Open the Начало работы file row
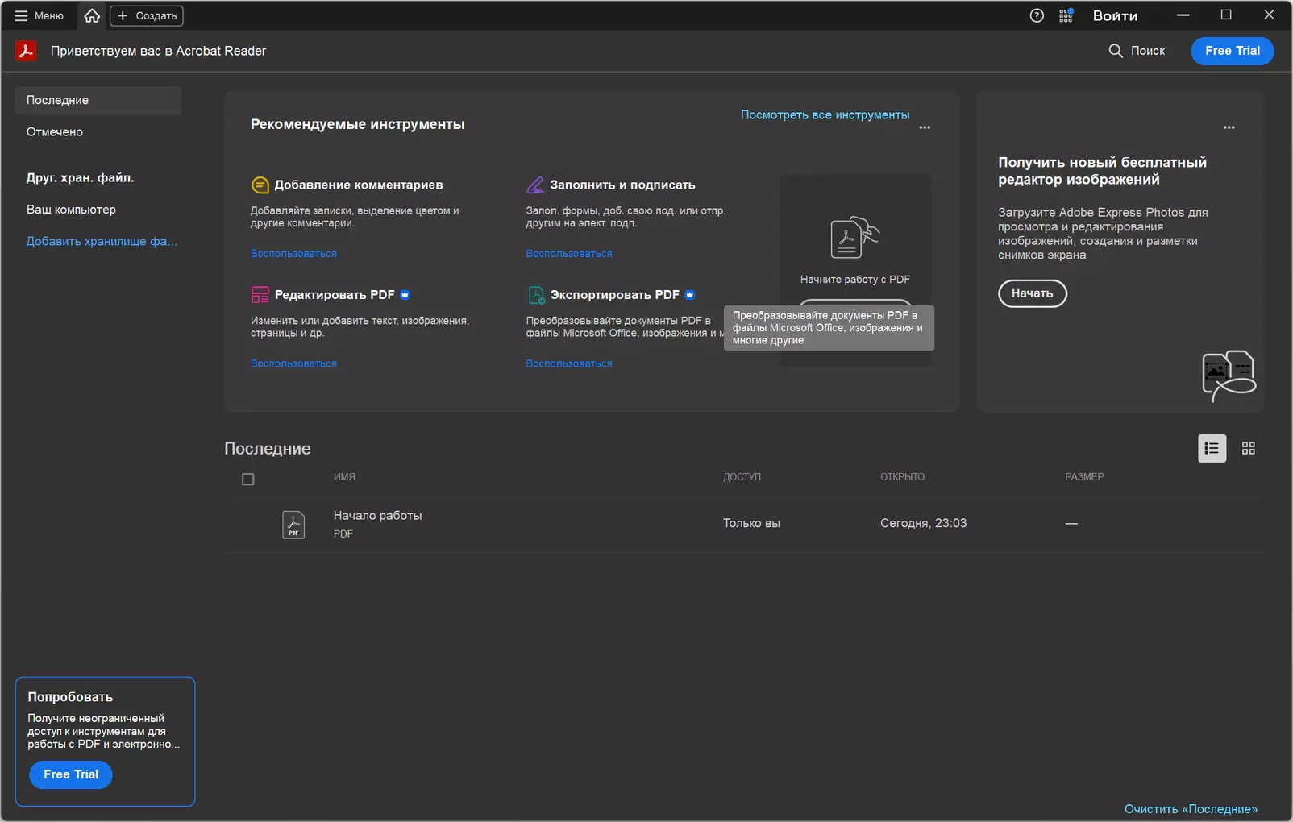 pyautogui.click(x=743, y=525)
